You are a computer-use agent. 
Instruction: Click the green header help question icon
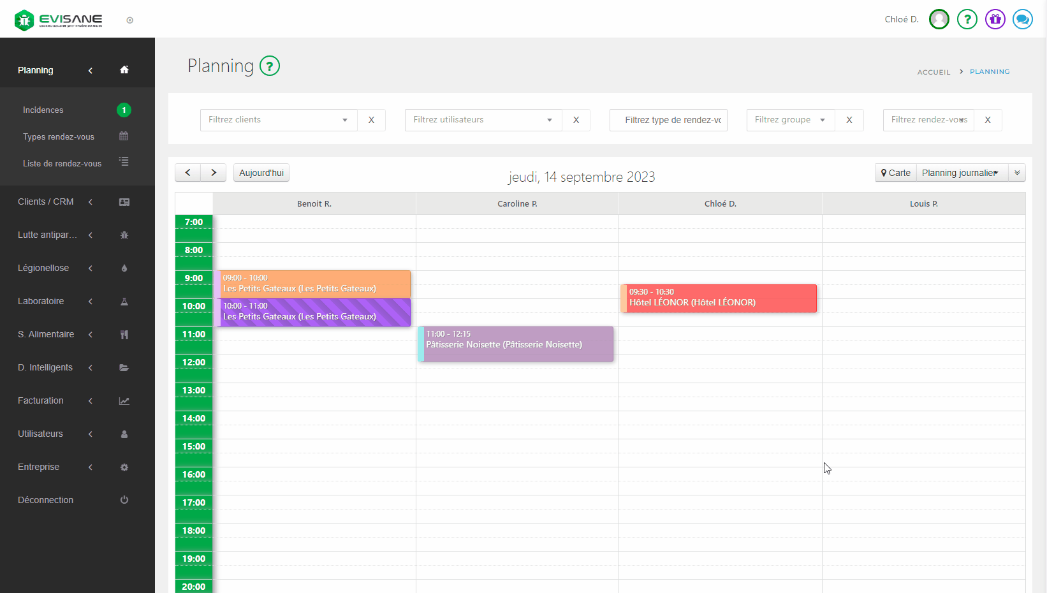coord(967,19)
